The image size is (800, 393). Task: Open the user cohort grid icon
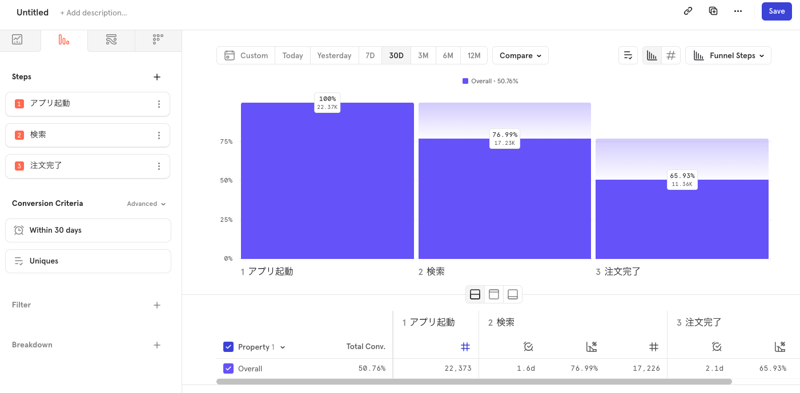(158, 39)
